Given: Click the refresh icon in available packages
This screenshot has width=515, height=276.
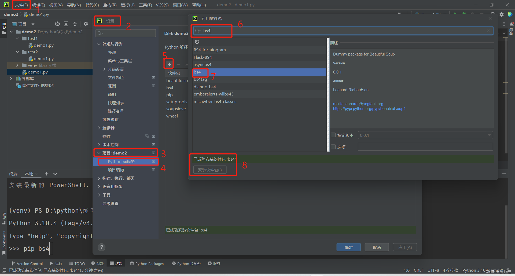Looking at the screenshot, I should pos(197,42).
